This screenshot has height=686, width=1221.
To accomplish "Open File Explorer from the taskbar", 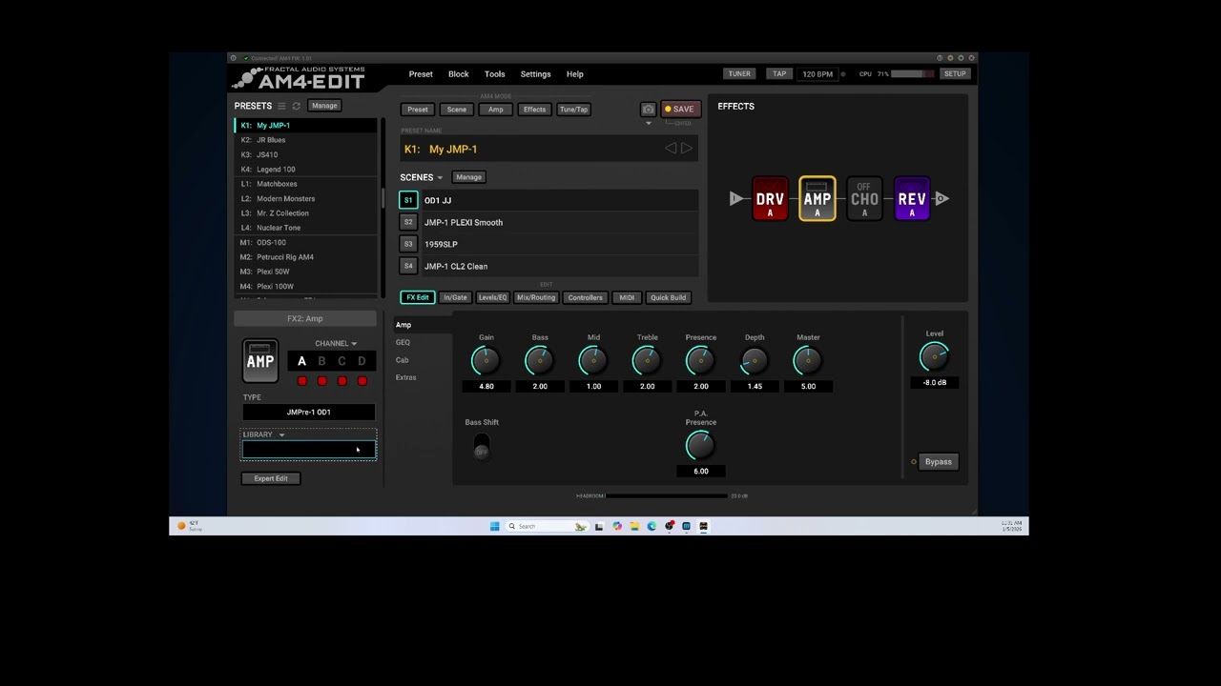I will pos(634,526).
